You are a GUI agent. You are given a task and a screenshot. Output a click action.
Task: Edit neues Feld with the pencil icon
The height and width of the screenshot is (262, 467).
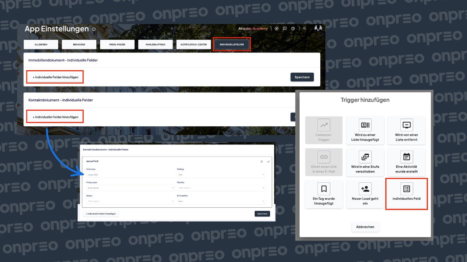pyautogui.click(x=269, y=161)
